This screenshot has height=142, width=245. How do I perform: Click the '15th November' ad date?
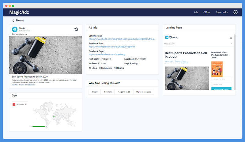pos(24,31)
